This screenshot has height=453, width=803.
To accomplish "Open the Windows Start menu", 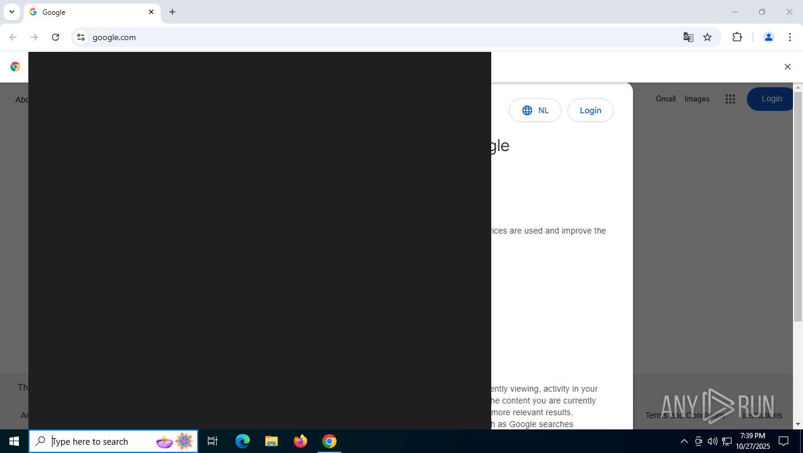I will 14,441.
